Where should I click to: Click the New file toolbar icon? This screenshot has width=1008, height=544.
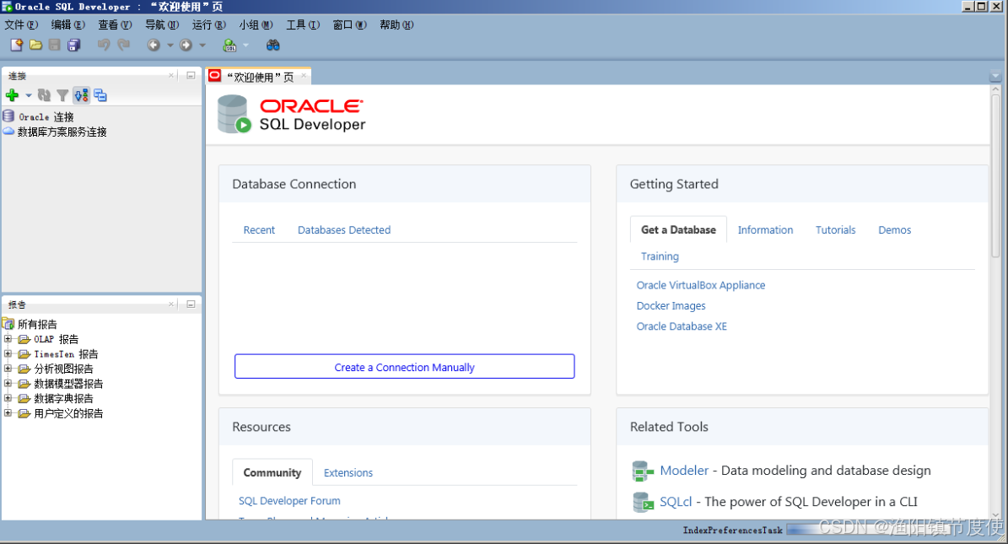17,45
